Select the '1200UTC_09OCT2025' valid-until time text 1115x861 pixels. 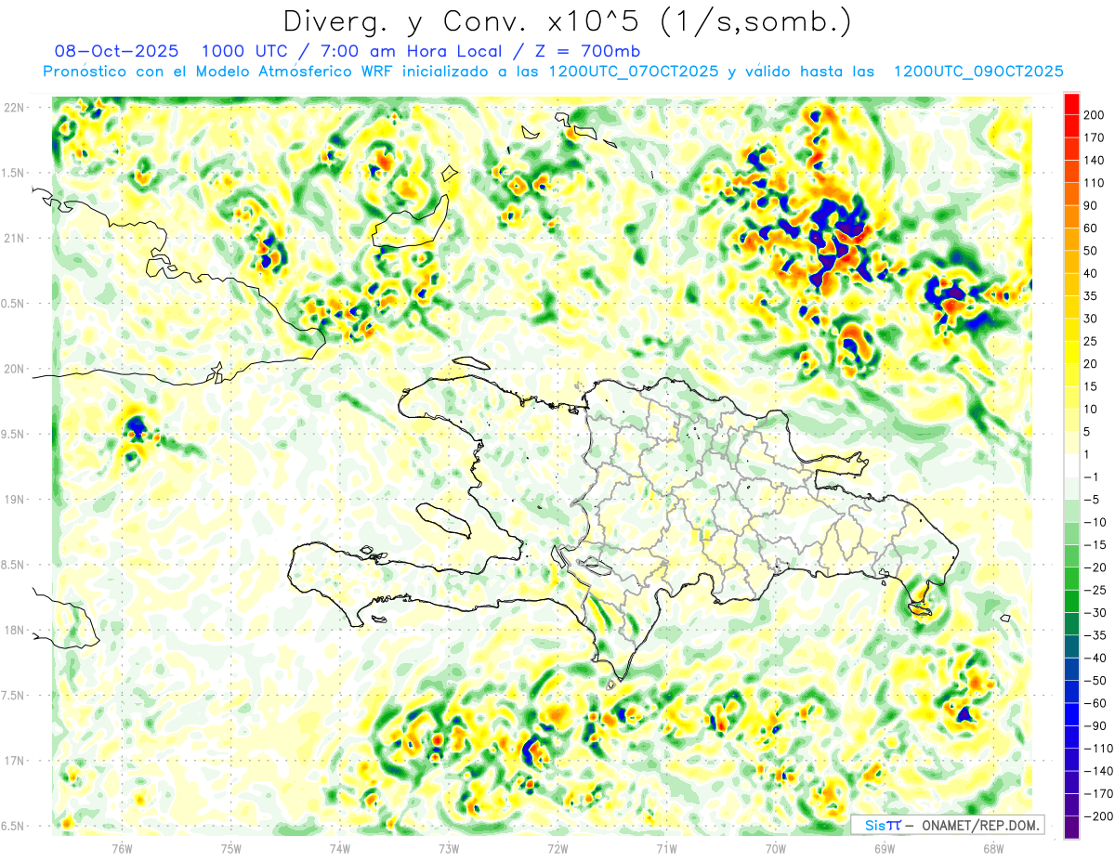point(977,72)
